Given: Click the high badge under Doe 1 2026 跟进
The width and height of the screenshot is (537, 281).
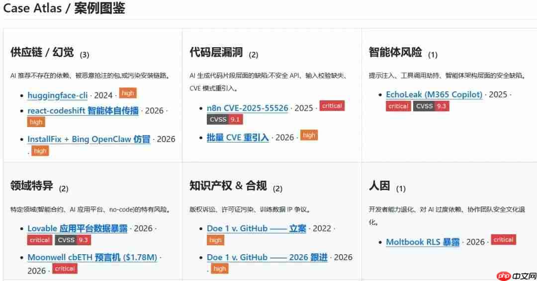Looking at the screenshot, I should [220, 269].
